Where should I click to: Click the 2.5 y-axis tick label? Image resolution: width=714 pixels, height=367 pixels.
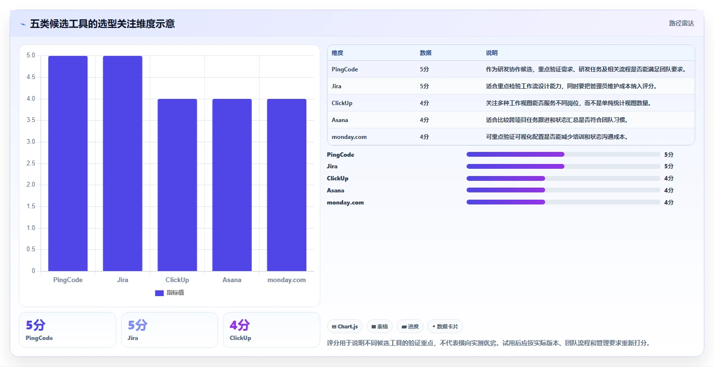pos(31,163)
